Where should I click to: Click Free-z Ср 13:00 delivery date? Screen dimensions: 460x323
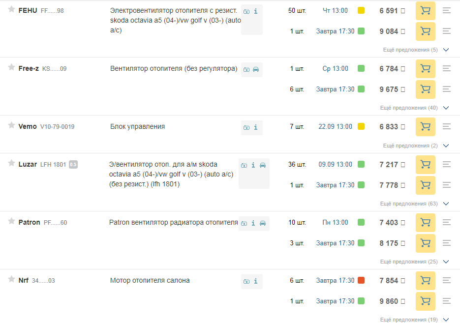click(335, 69)
